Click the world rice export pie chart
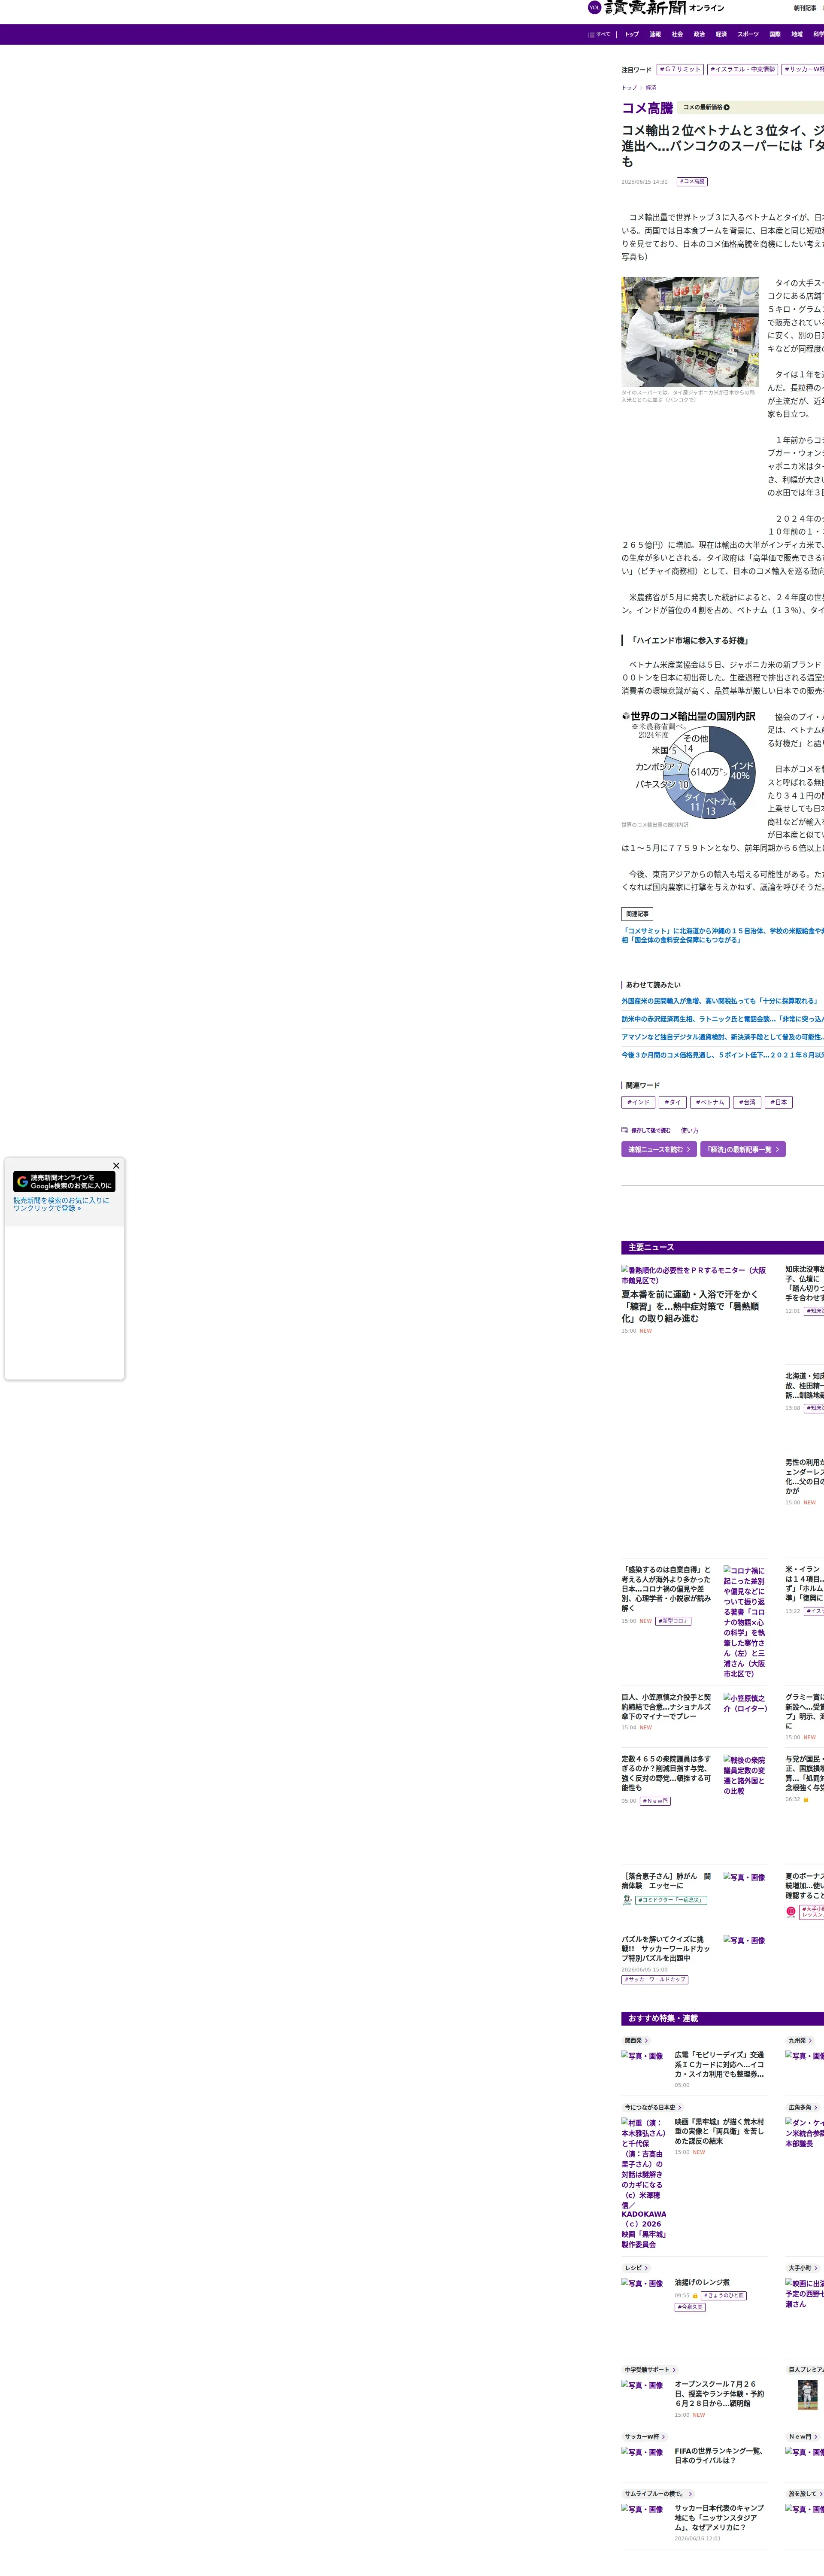824x2576 pixels. pos(690,765)
